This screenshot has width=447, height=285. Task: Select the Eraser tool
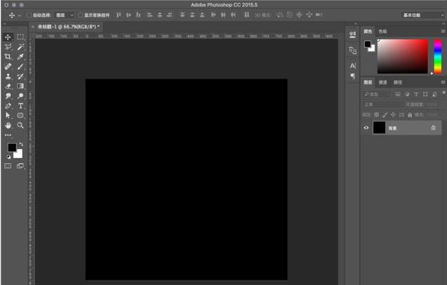(x=8, y=87)
